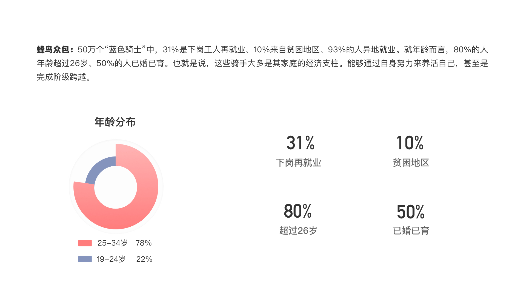Image resolution: width=526 pixels, height=296 pixels.
Task: Click the 50% statistic number
Action: point(411,212)
